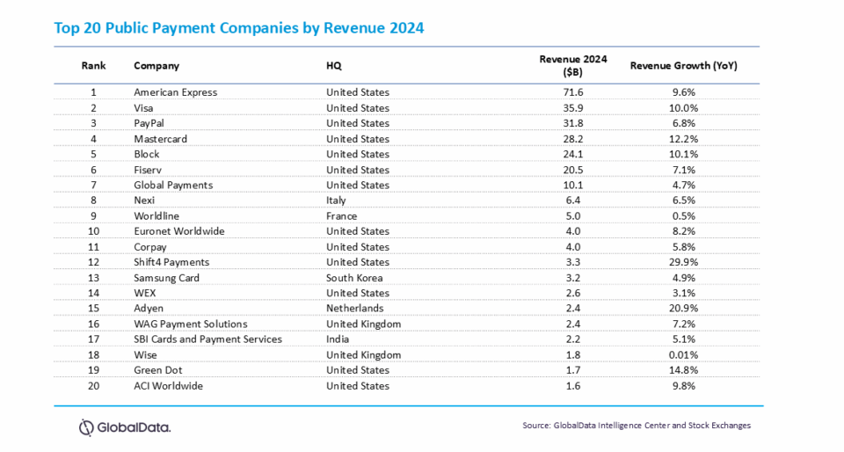Screen dimensions: 844x452
Task: Select the Green Dot company cell
Action: point(158,370)
